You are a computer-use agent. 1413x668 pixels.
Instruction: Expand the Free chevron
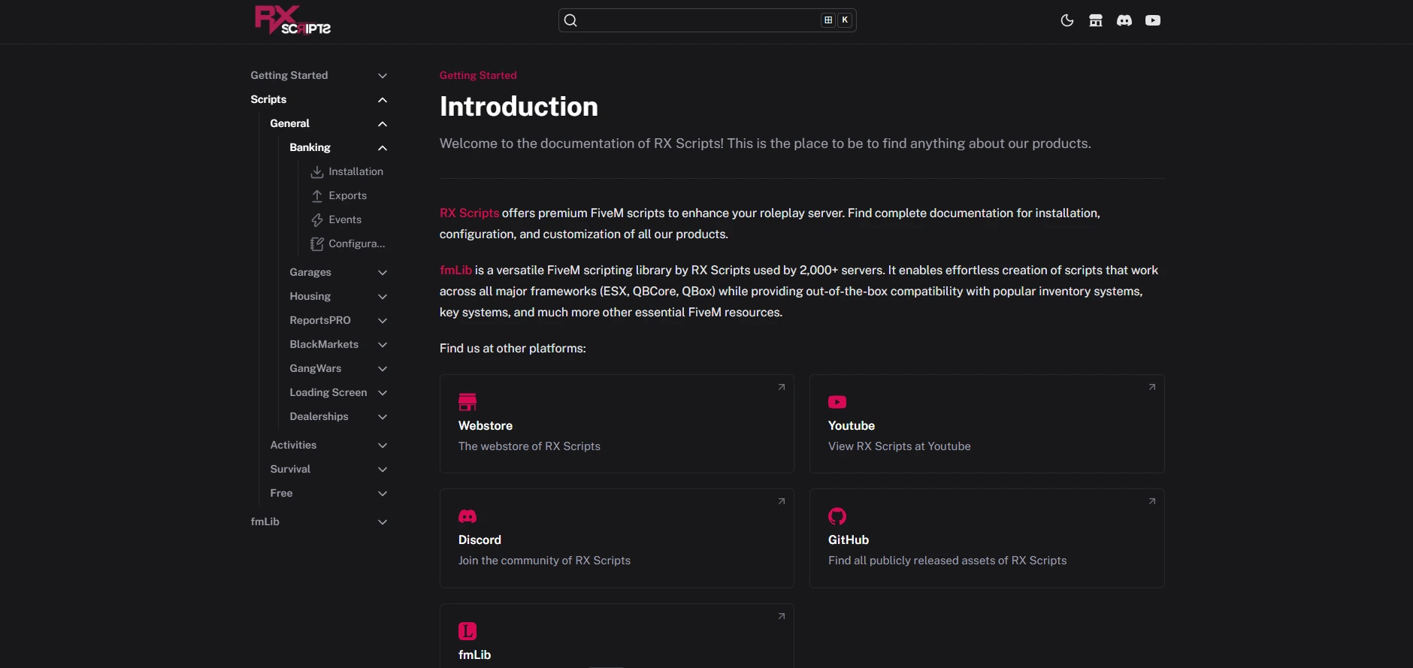coord(383,494)
